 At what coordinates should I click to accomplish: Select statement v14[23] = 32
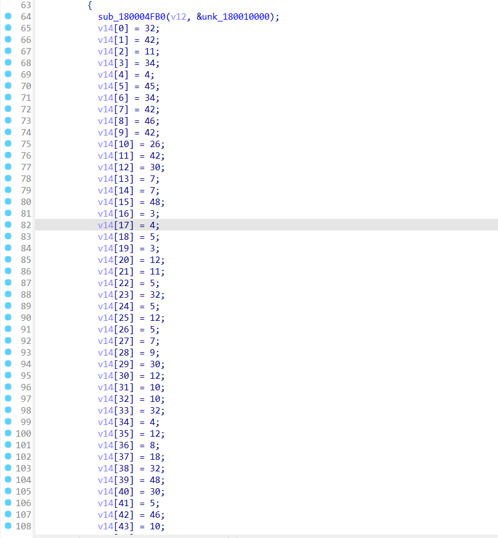coord(131,295)
